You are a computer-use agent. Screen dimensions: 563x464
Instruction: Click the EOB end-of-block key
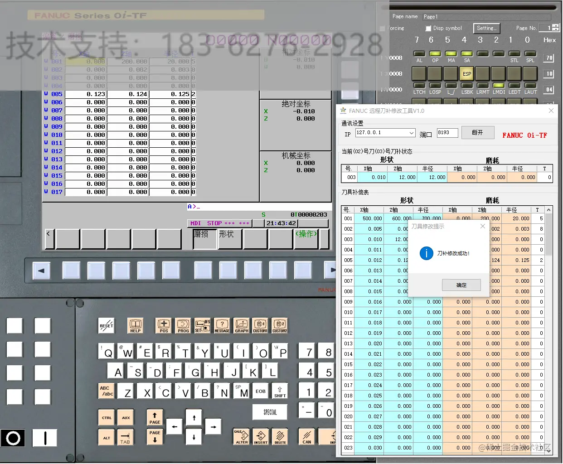click(261, 391)
